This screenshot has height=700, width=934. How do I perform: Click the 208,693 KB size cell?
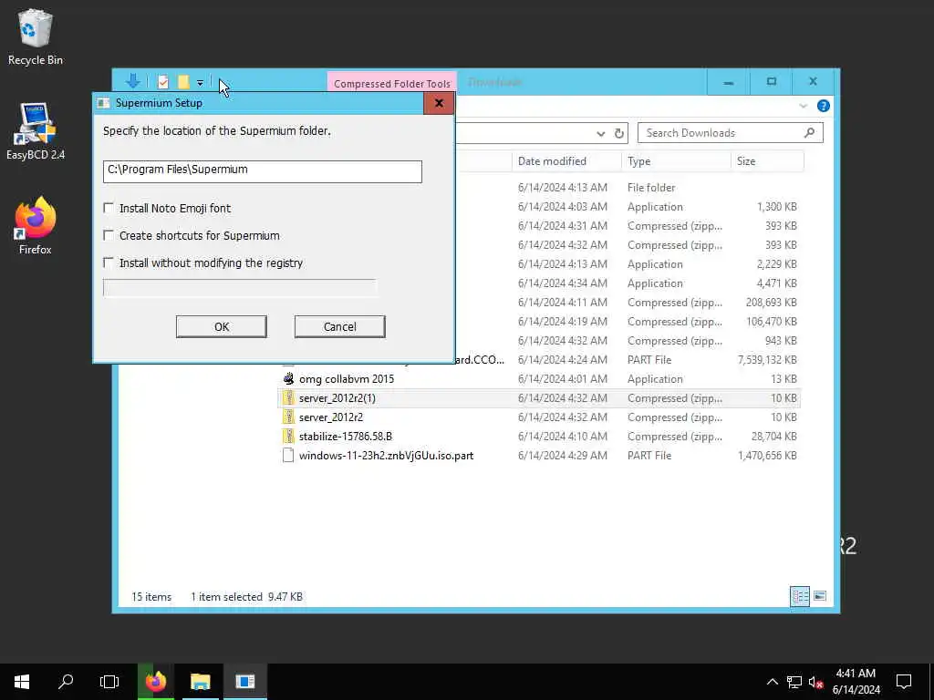[x=772, y=303]
